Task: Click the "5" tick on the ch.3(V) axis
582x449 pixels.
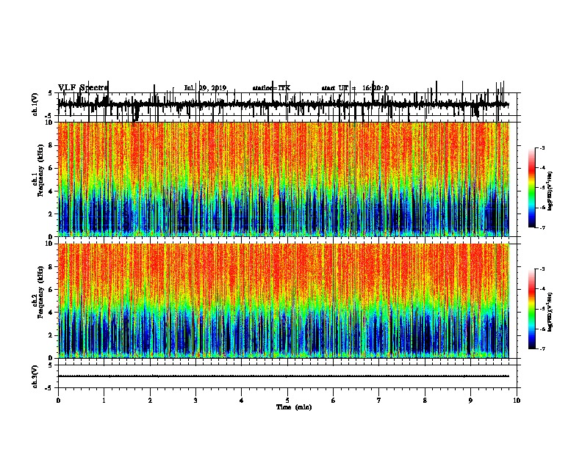Action: pos(50,365)
